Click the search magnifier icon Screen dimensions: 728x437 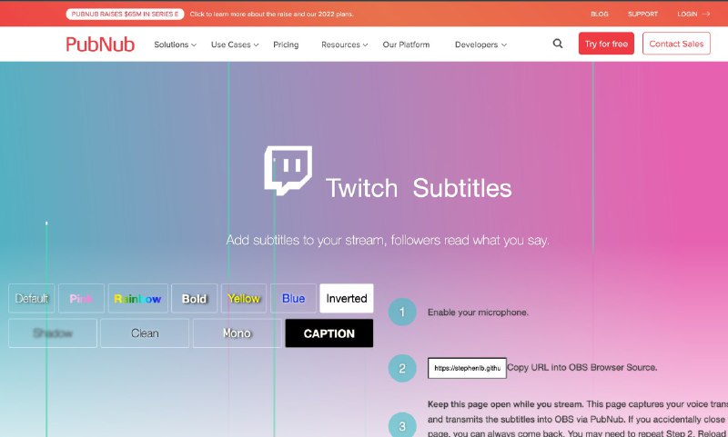(558, 44)
